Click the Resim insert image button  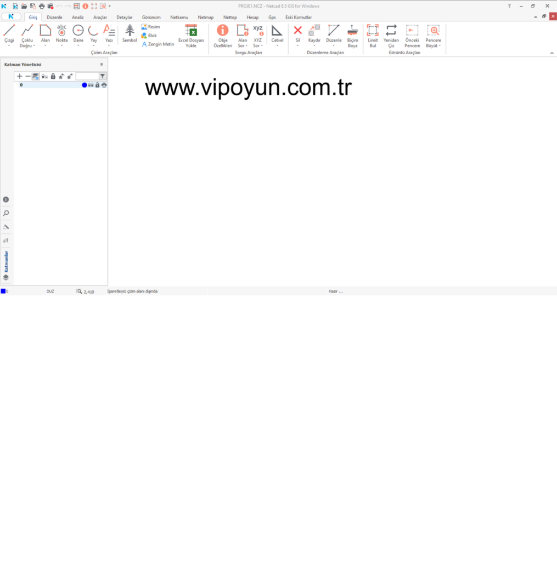click(150, 27)
